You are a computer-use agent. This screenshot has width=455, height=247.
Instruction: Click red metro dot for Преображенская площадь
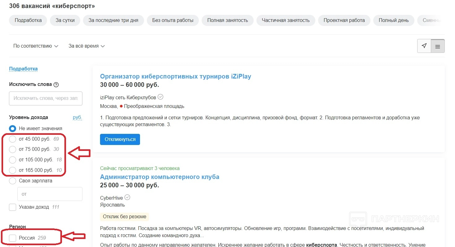[121, 106]
